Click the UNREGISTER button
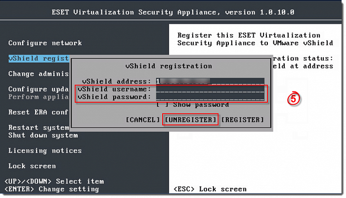Viewport: 346px width, 198px height. point(191,120)
